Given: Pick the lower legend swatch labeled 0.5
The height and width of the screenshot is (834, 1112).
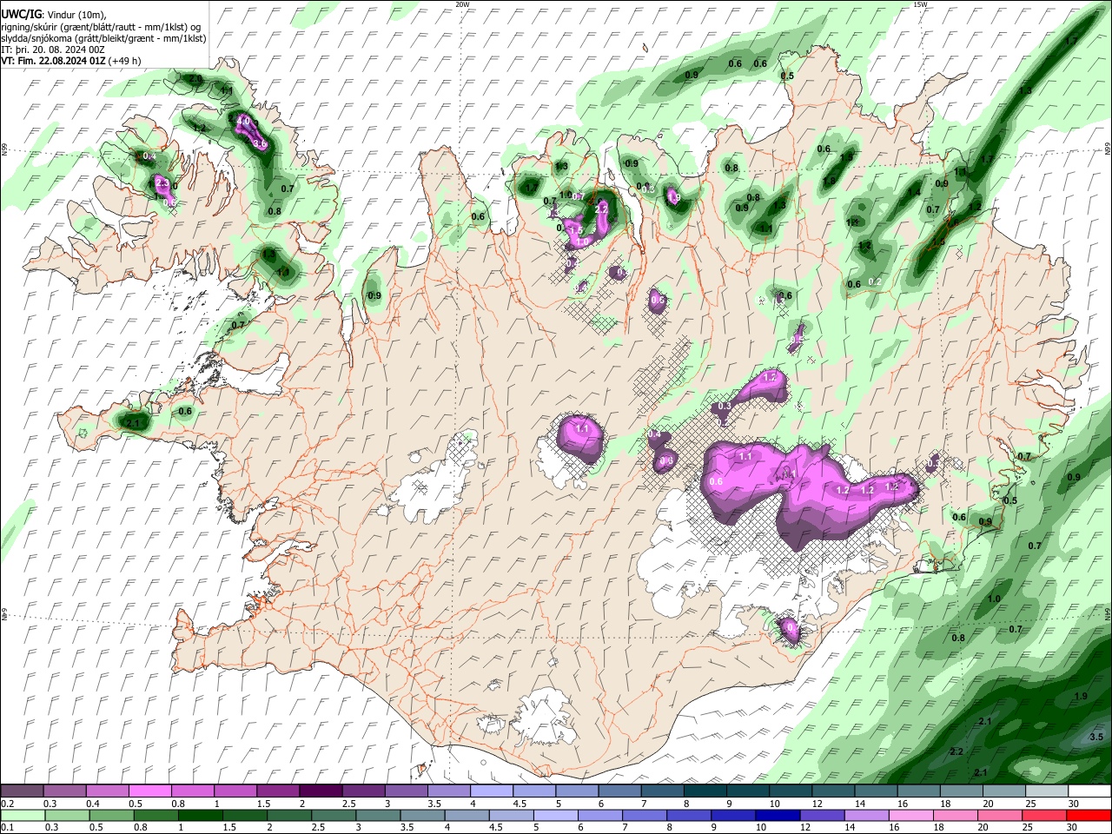Looking at the screenshot, I should tap(111, 816).
